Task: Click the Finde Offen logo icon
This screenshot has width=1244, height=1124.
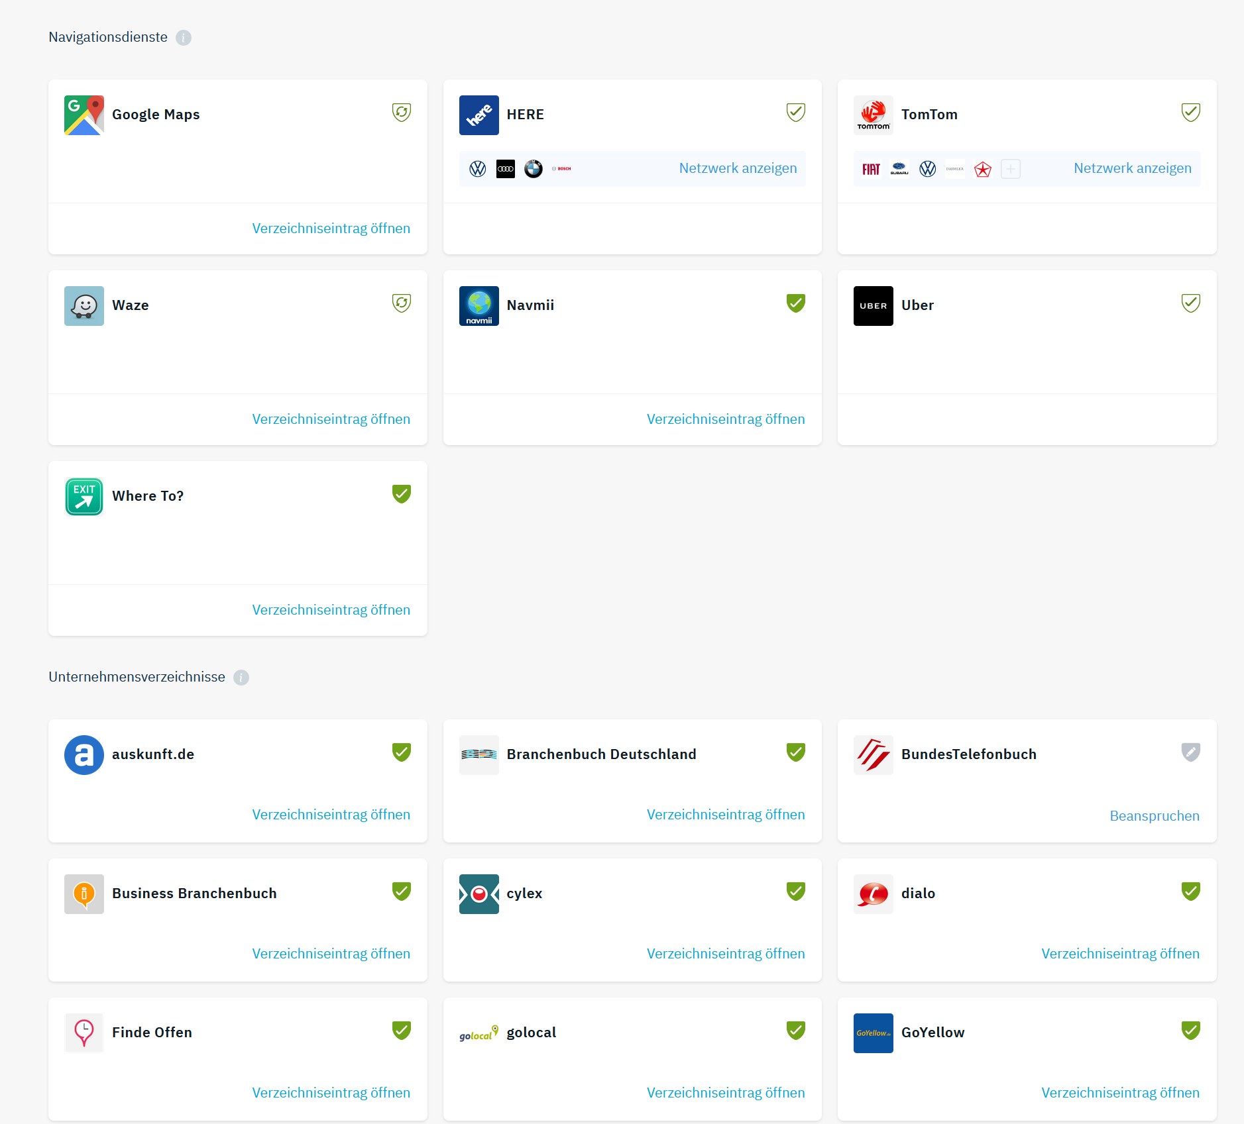Action: 84,1033
